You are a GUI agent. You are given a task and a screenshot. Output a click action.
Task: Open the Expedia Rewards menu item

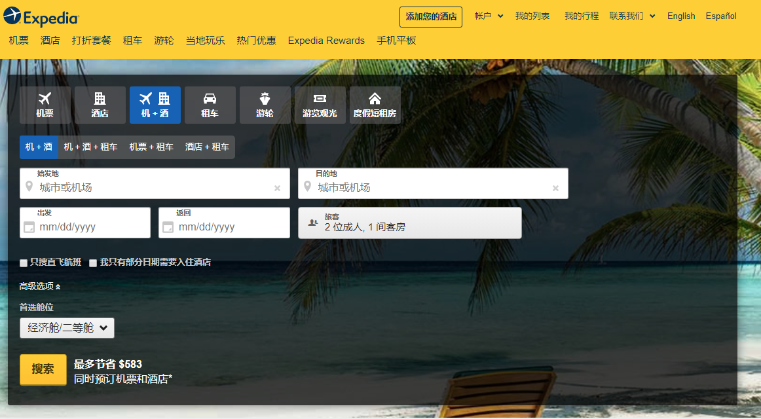click(x=325, y=41)
